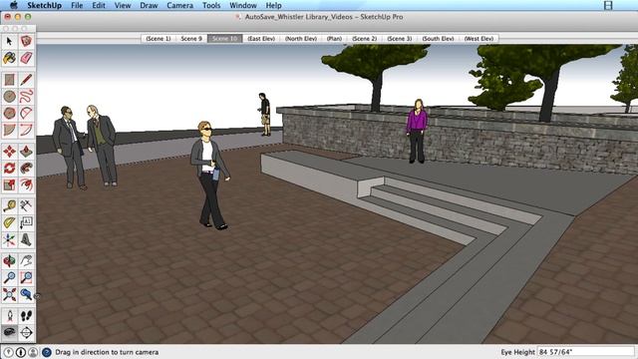The width and height of the screenshot is (638, 359).
Task: Select the Offset tool
Action: (26, 185)
